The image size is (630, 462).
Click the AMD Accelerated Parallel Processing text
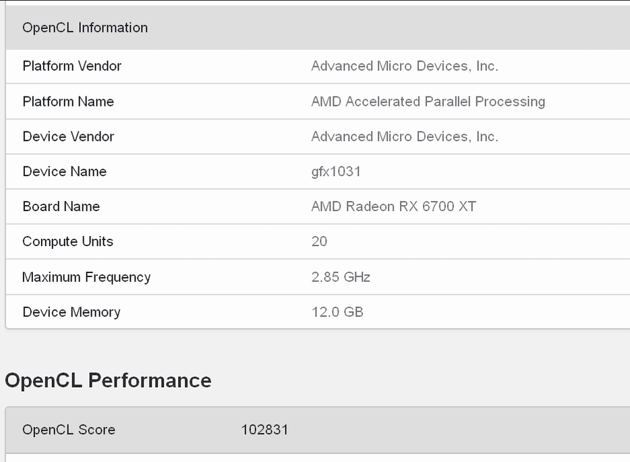pyautogui.click(x=428, y=101)
